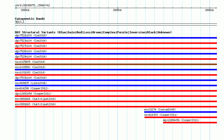
Task: Click the 39940k ruler tick label
Action: (x=25, y=10)
